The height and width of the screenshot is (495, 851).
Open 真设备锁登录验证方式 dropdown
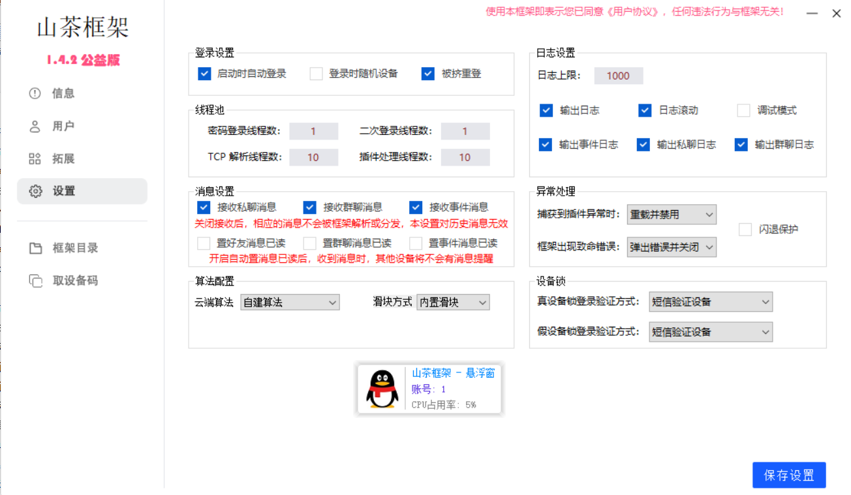pos(711,302)
